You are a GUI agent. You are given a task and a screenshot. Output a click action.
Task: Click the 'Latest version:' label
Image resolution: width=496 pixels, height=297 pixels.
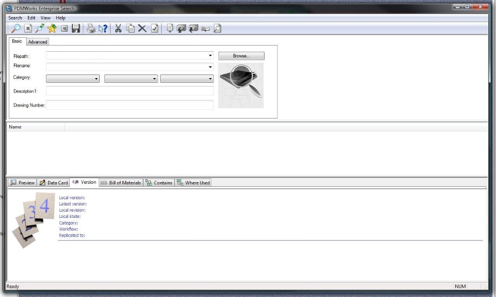(x=73, y=204)
